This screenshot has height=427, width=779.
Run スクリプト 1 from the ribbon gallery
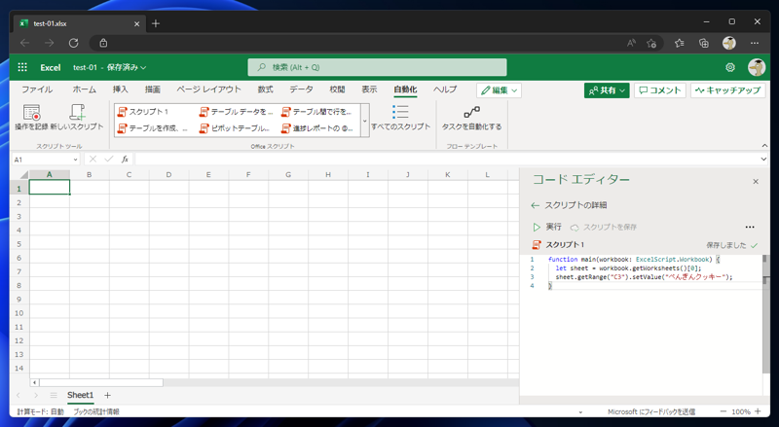[x=143, y=112]
